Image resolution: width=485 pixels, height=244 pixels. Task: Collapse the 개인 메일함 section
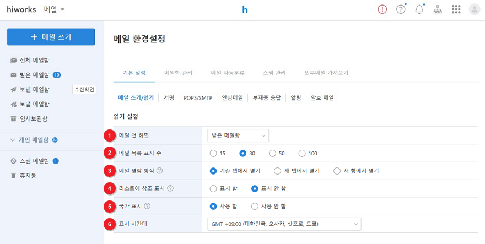13,140
